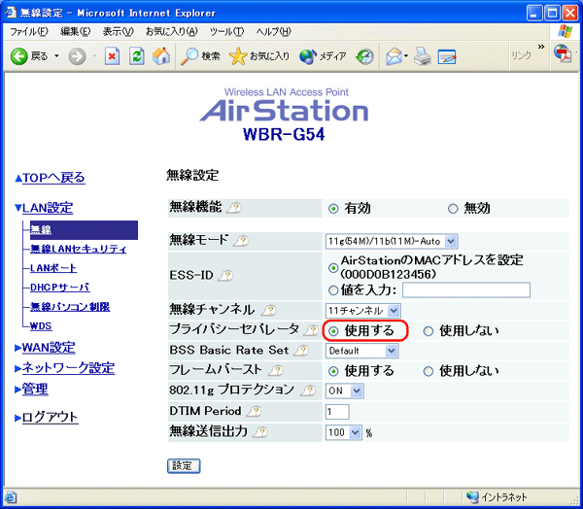The height and width of the screenshot is (509, 583).
Task: Open the 無線送信出力 percentage dropdown
Action: click(344, 432)
